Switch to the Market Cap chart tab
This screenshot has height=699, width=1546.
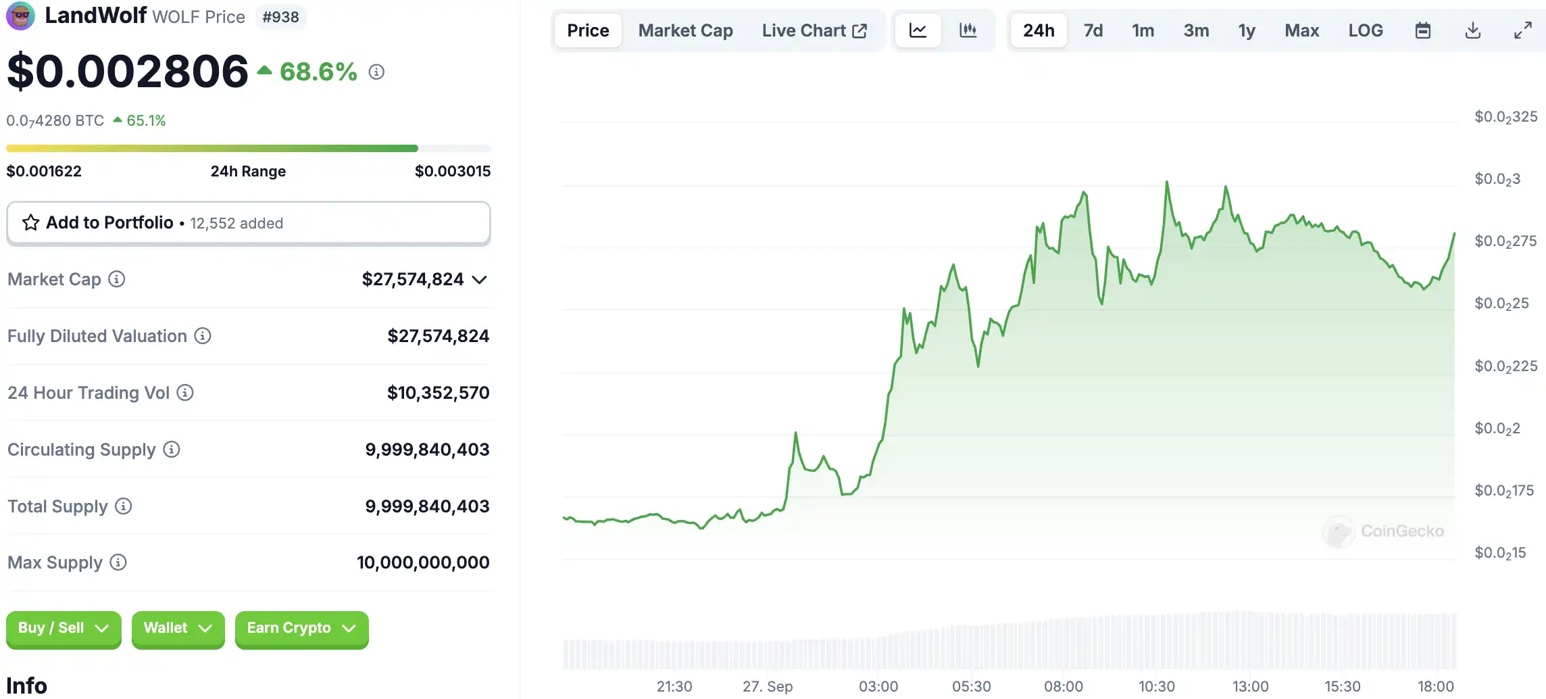(x=685, y=30)
